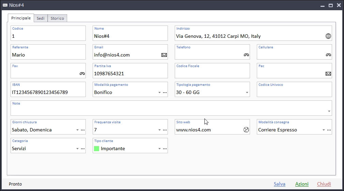Screen dimensions: 344x191
Task: Open website via Sito web icon
Action: point(246,130)
